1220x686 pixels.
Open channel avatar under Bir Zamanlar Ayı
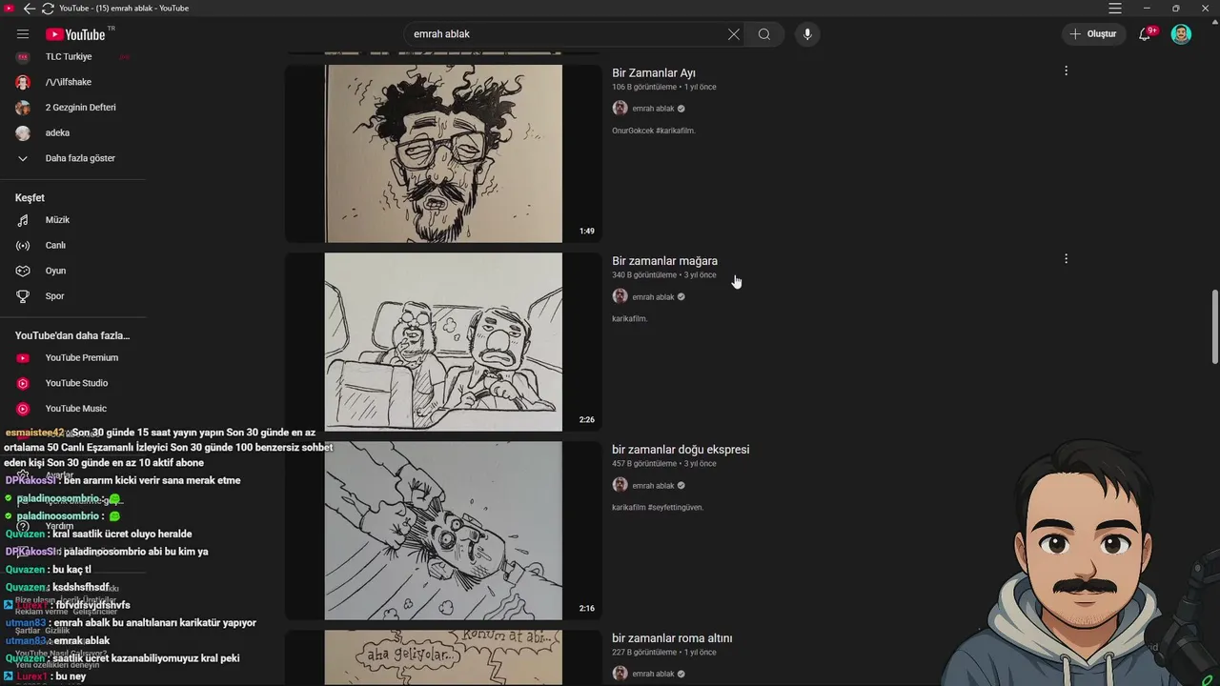pyautogui.click(x=620, y=109)
